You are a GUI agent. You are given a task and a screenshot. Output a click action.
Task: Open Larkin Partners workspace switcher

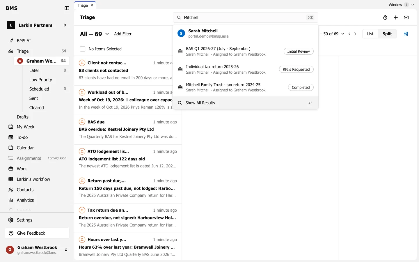point(37,25)
